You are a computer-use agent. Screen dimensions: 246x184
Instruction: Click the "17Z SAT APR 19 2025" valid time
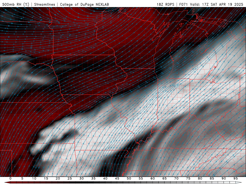pyautogui.click(x=223, y=4)
